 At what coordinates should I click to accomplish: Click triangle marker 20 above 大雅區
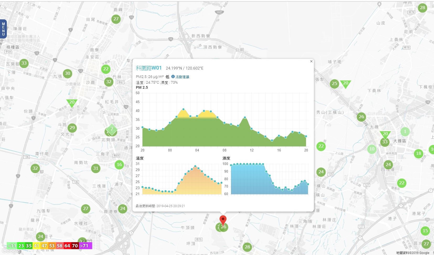pos(385,134)
